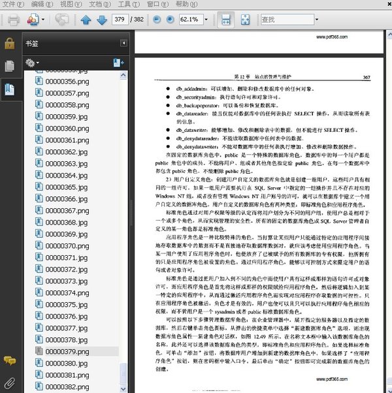Click the zoom out minus button
392x393 pixels.
[157, 20]
